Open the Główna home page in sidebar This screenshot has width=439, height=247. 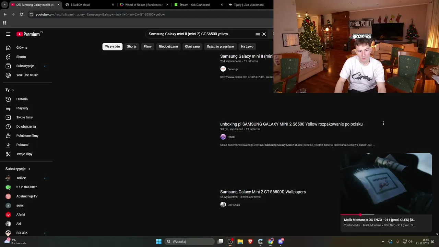click(x=22, y=48)
